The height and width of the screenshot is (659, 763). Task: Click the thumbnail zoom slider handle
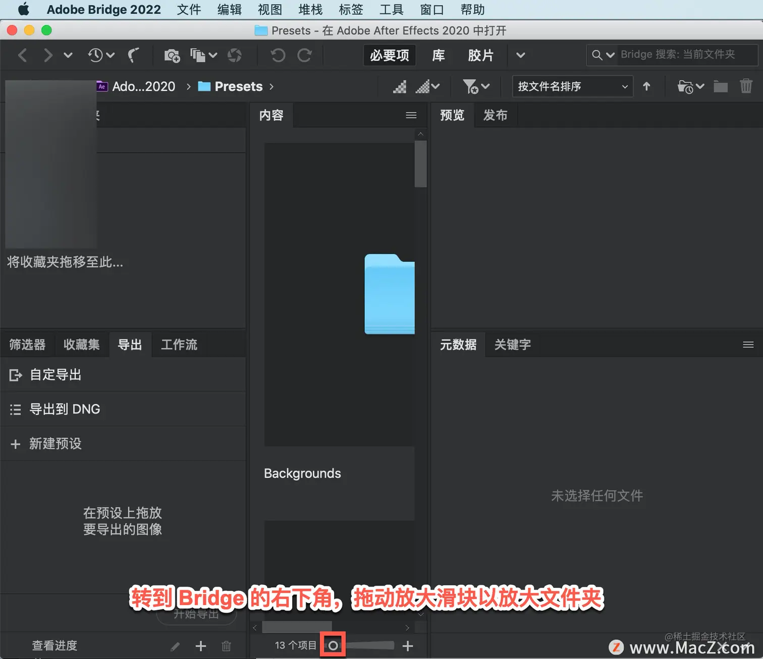pyautogui.click(x=333, y=645)
